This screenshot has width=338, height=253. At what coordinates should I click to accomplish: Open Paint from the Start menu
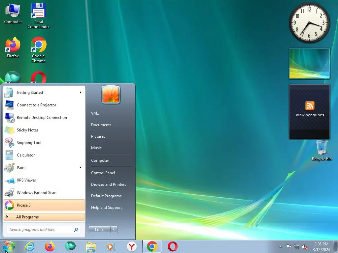point(44,168)
